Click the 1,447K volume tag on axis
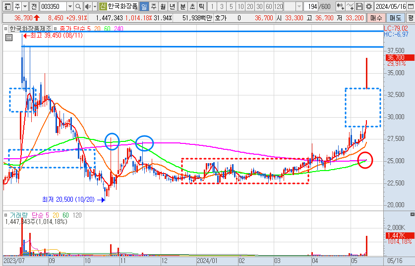This screenshot has width=415, height=266. click(400, 235)
